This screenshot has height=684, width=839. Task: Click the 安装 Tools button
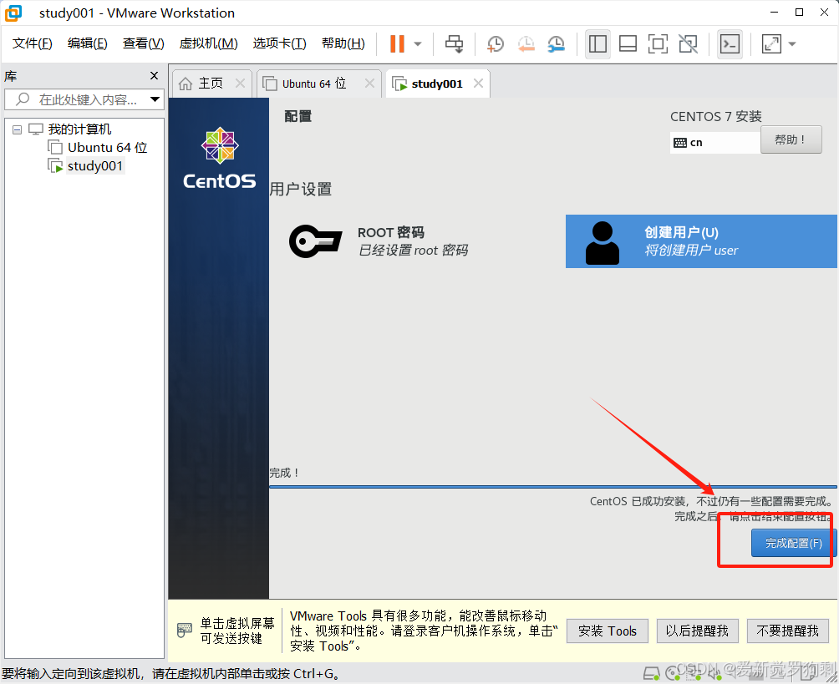pos(608,631)
